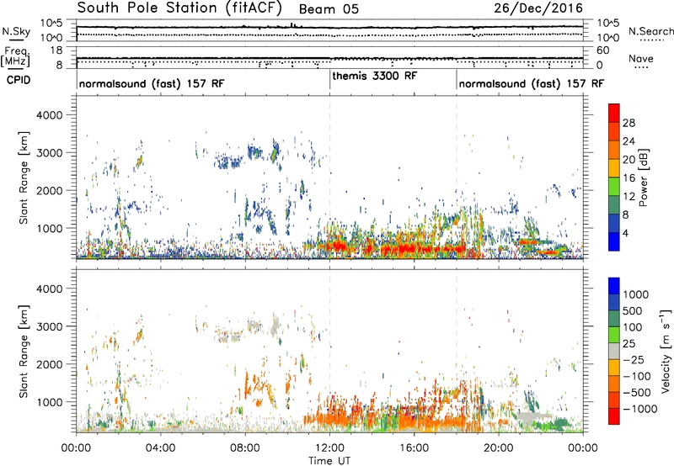This screenshot has width=674, height=466.
Task: Click the 'Velocity [m s⁻¹]' colorbar label
Action: point(666,351)
